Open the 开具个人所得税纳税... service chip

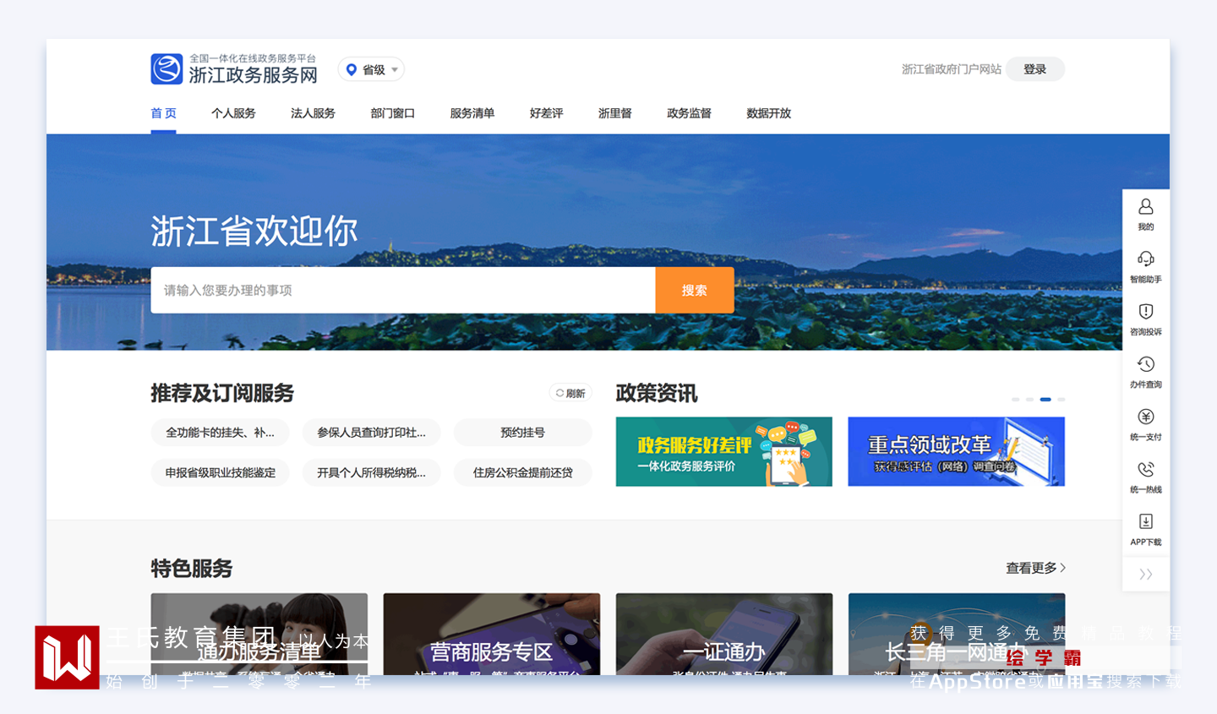tap(372, 472)
